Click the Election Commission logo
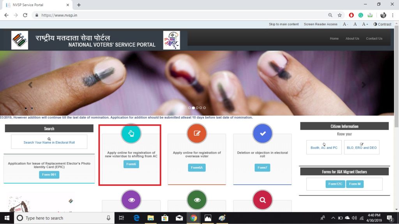Image resolution: width=399 pixels, height=224 pixels. (19, 40)
